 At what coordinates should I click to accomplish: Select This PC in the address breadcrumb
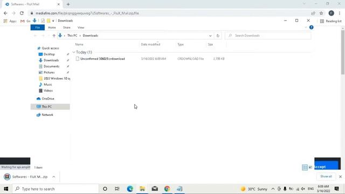coord(72,36)
